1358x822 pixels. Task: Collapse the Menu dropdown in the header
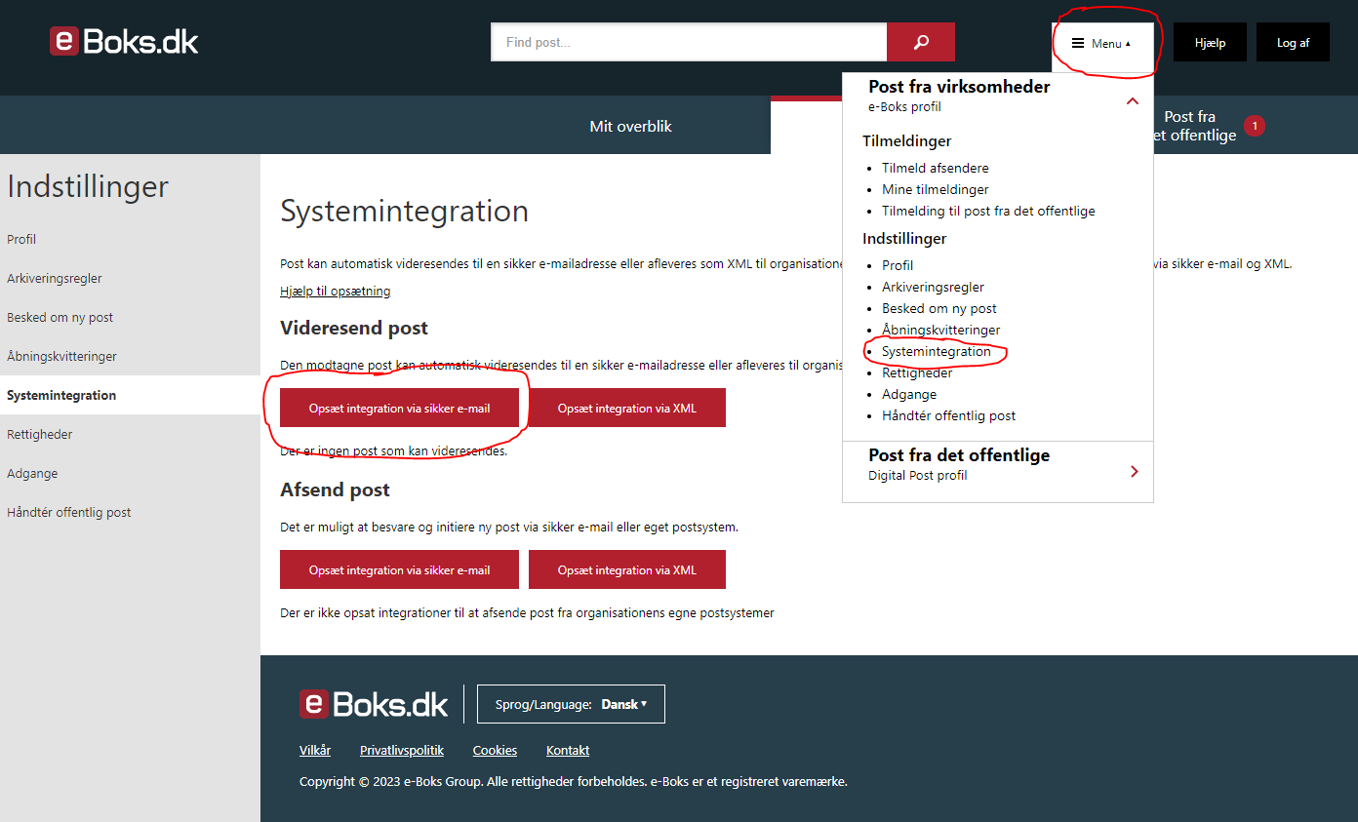coord(1102,43)
